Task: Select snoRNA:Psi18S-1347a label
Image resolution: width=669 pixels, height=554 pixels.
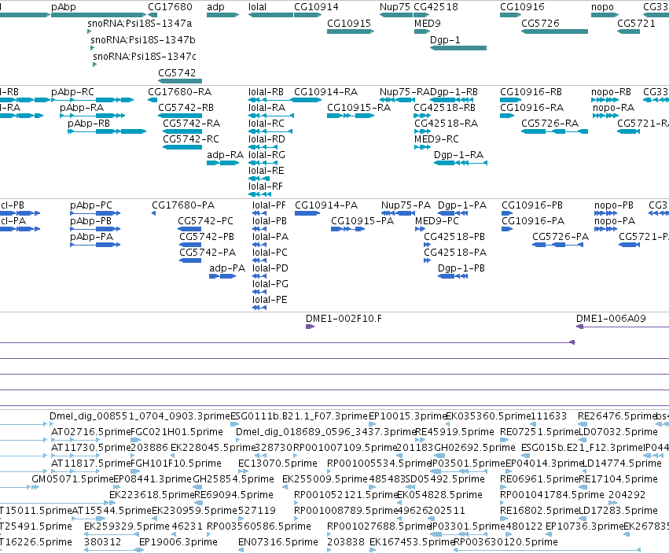Action: (139, 24)
